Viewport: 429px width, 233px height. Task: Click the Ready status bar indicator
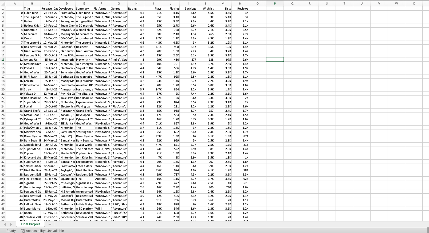[11, 231]
